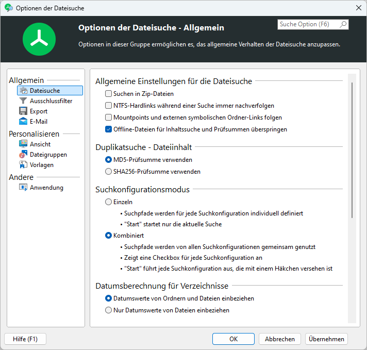Open the Anwendung settings page
The width and height of the screenshot is (367, 350).
click(x=46, y=188)
